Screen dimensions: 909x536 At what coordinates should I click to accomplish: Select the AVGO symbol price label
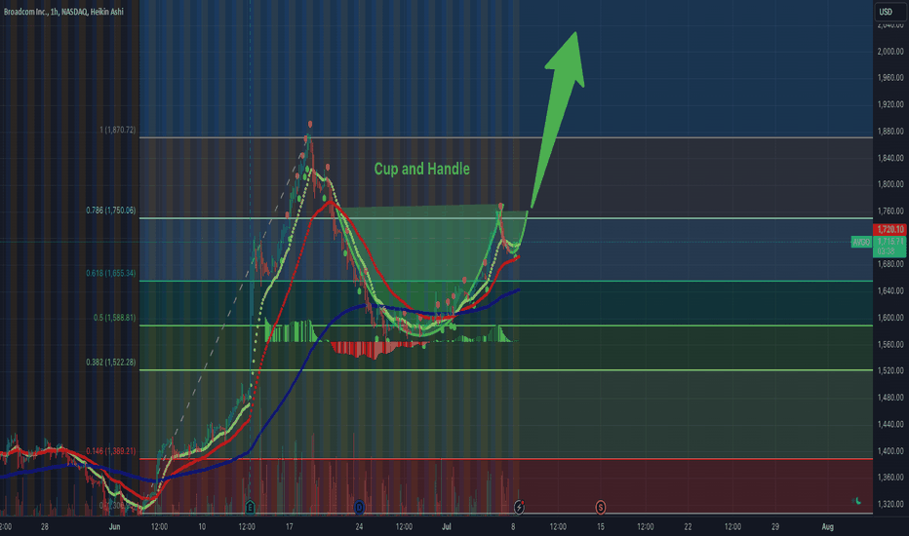[861, 242]
